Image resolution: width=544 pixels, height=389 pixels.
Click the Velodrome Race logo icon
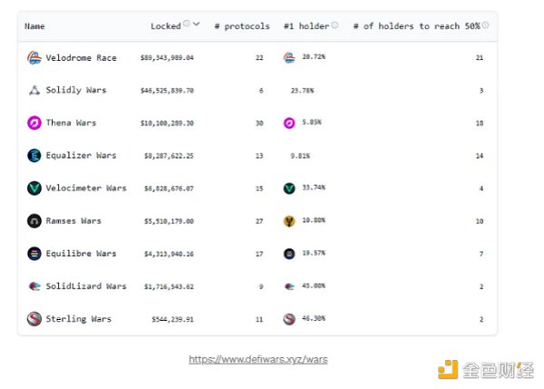click(34, 58)
